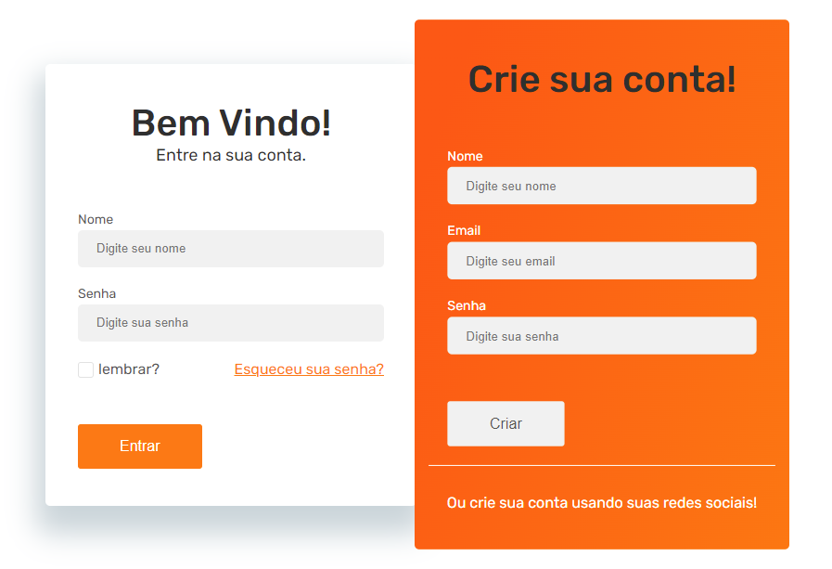
Task: Click the "Nome" label on the signup panel
Action: pyautogui.click(x=465, y=156)
